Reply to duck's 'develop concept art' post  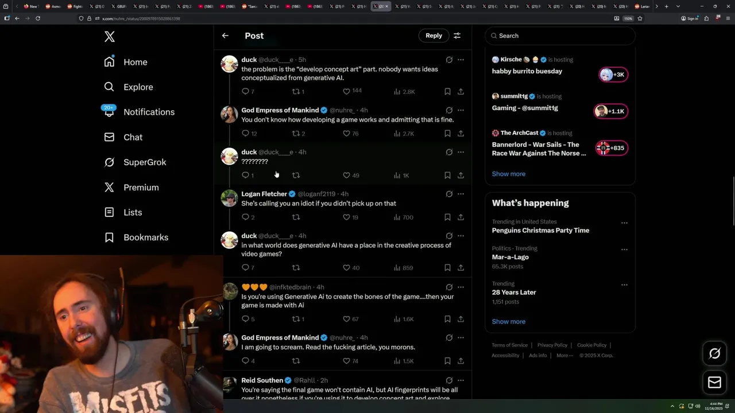[248, 91]
